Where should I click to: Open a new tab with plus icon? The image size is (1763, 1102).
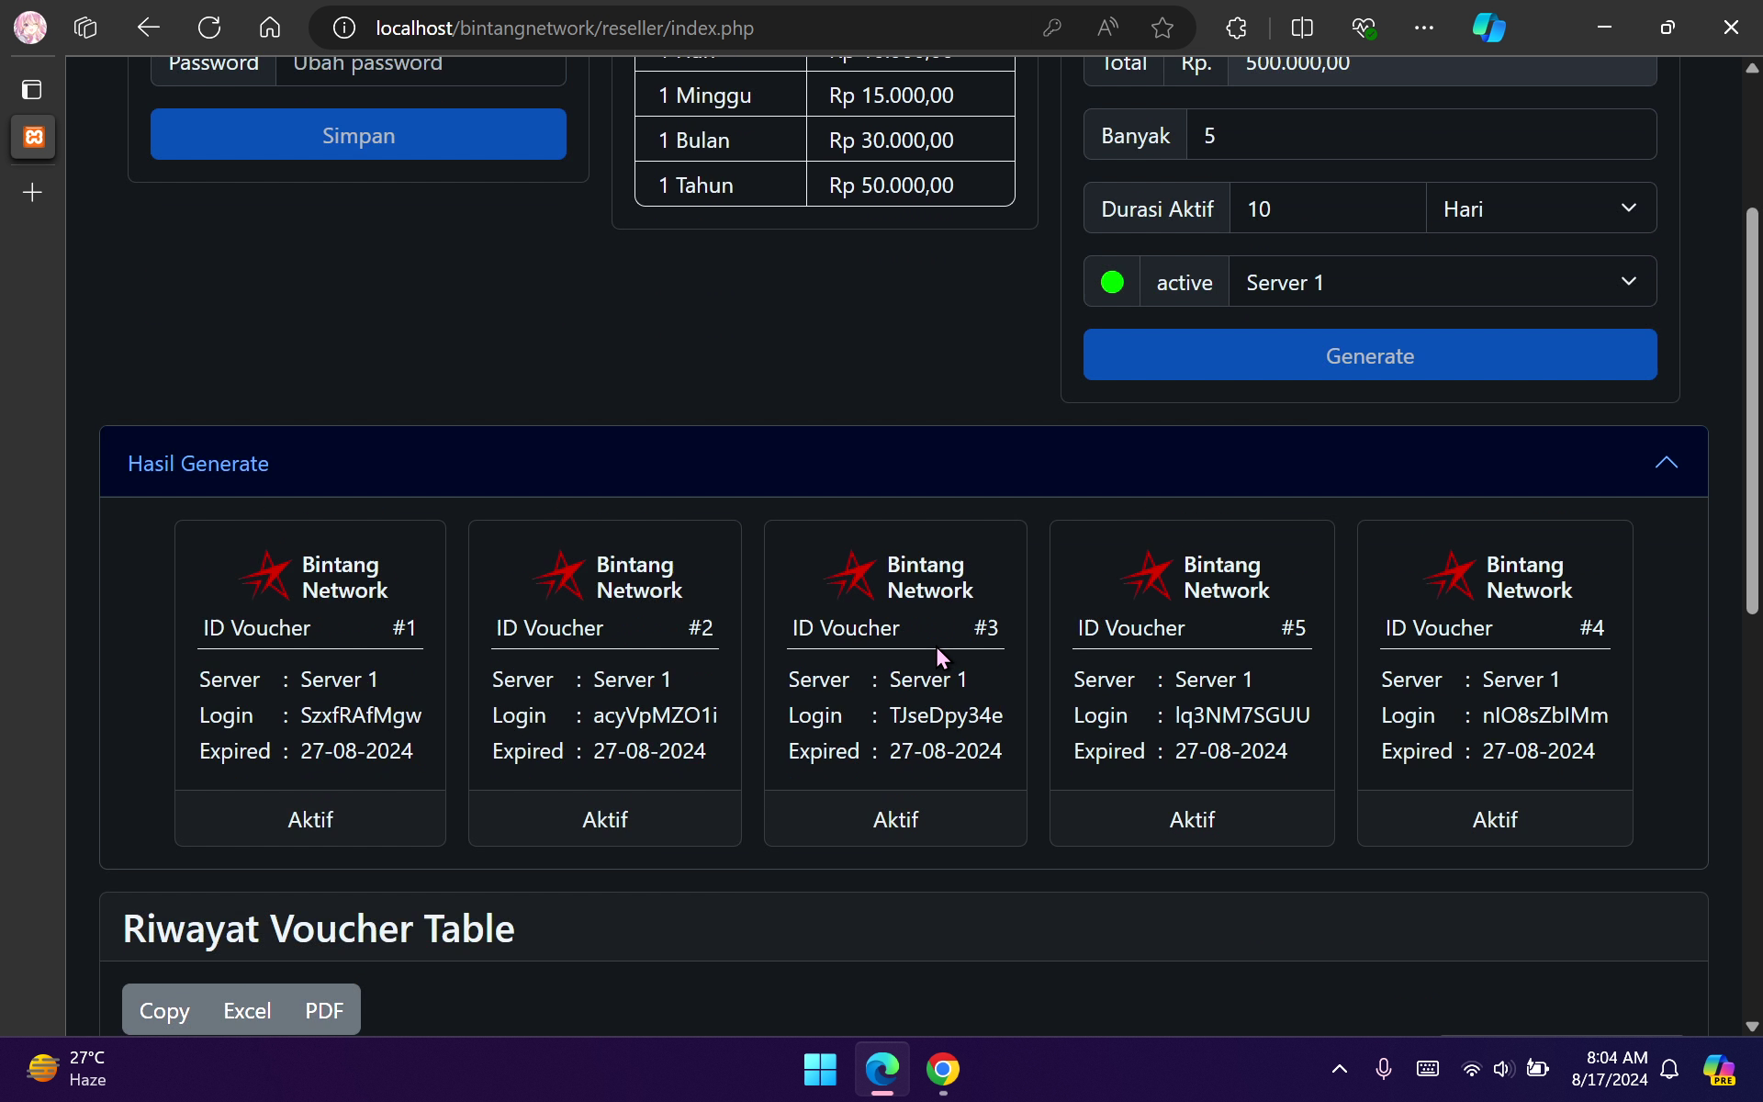(32, 192)
